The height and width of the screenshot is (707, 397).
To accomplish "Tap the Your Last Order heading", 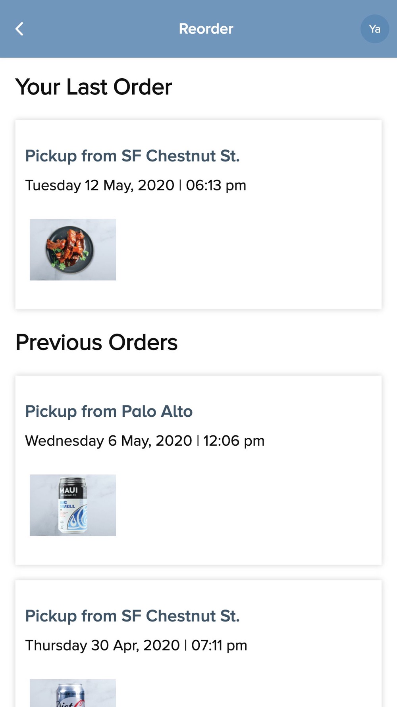I will tap(94, 87).
